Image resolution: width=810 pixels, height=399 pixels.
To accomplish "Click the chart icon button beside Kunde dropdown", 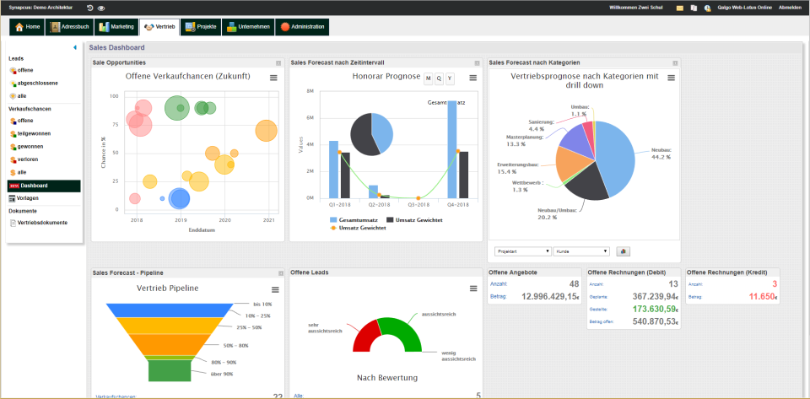I will click(623, 251).
